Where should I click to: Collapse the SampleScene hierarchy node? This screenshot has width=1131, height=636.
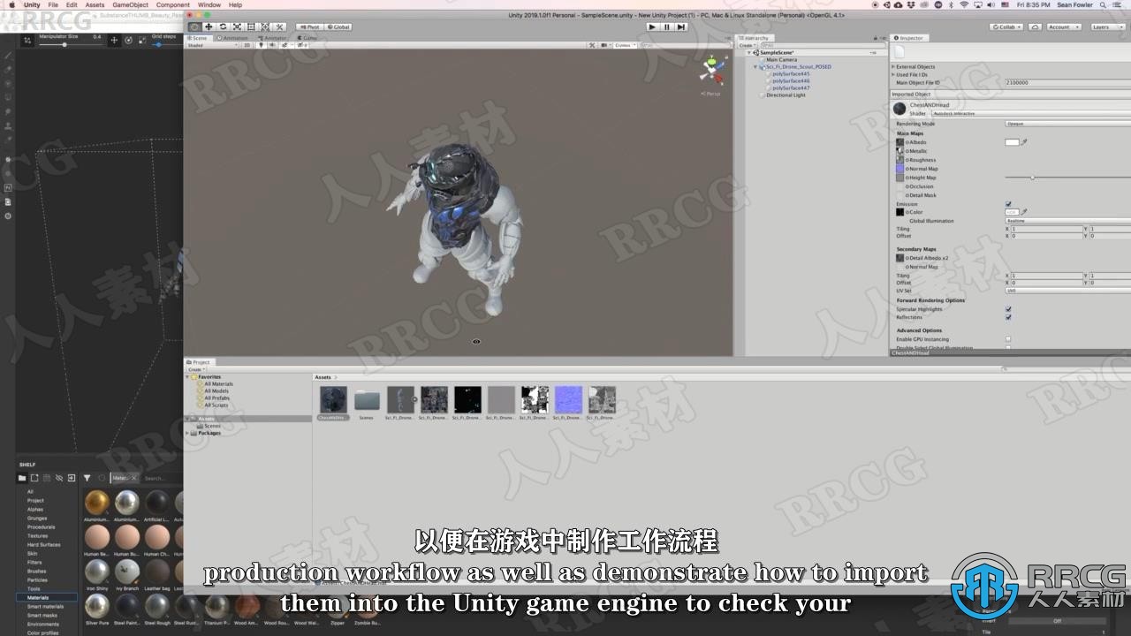pos(748,52)
